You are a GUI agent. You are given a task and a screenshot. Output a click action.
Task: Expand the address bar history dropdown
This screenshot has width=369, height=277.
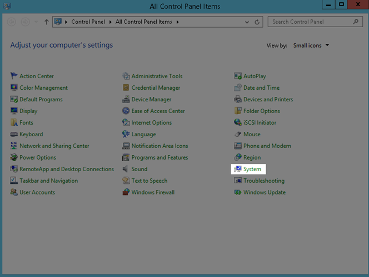coord(247,22)
